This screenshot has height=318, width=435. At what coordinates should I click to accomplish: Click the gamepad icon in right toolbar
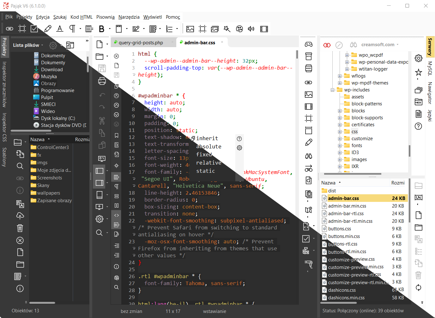pyautogui.click(x=309, y=44)
